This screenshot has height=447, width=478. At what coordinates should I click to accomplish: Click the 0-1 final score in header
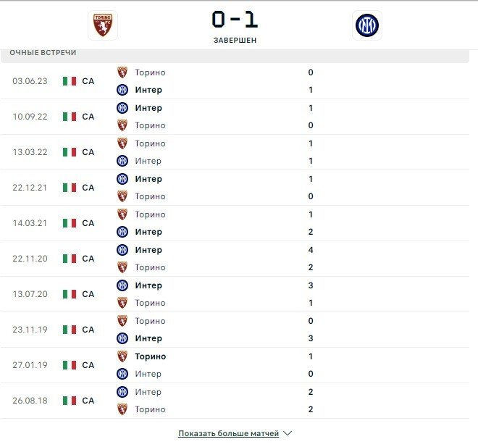pos(235,19)
